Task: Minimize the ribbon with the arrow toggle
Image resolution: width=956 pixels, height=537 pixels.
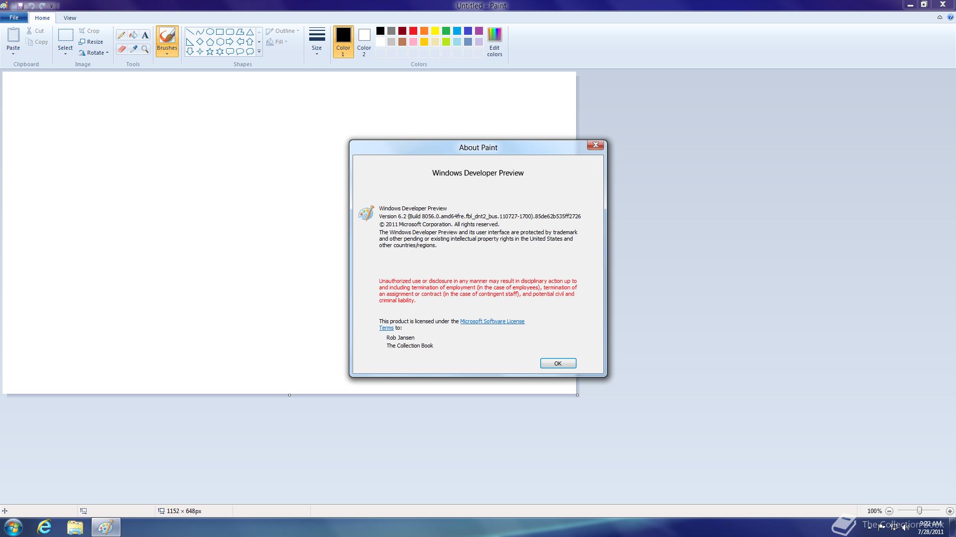Action: (940, 17)
